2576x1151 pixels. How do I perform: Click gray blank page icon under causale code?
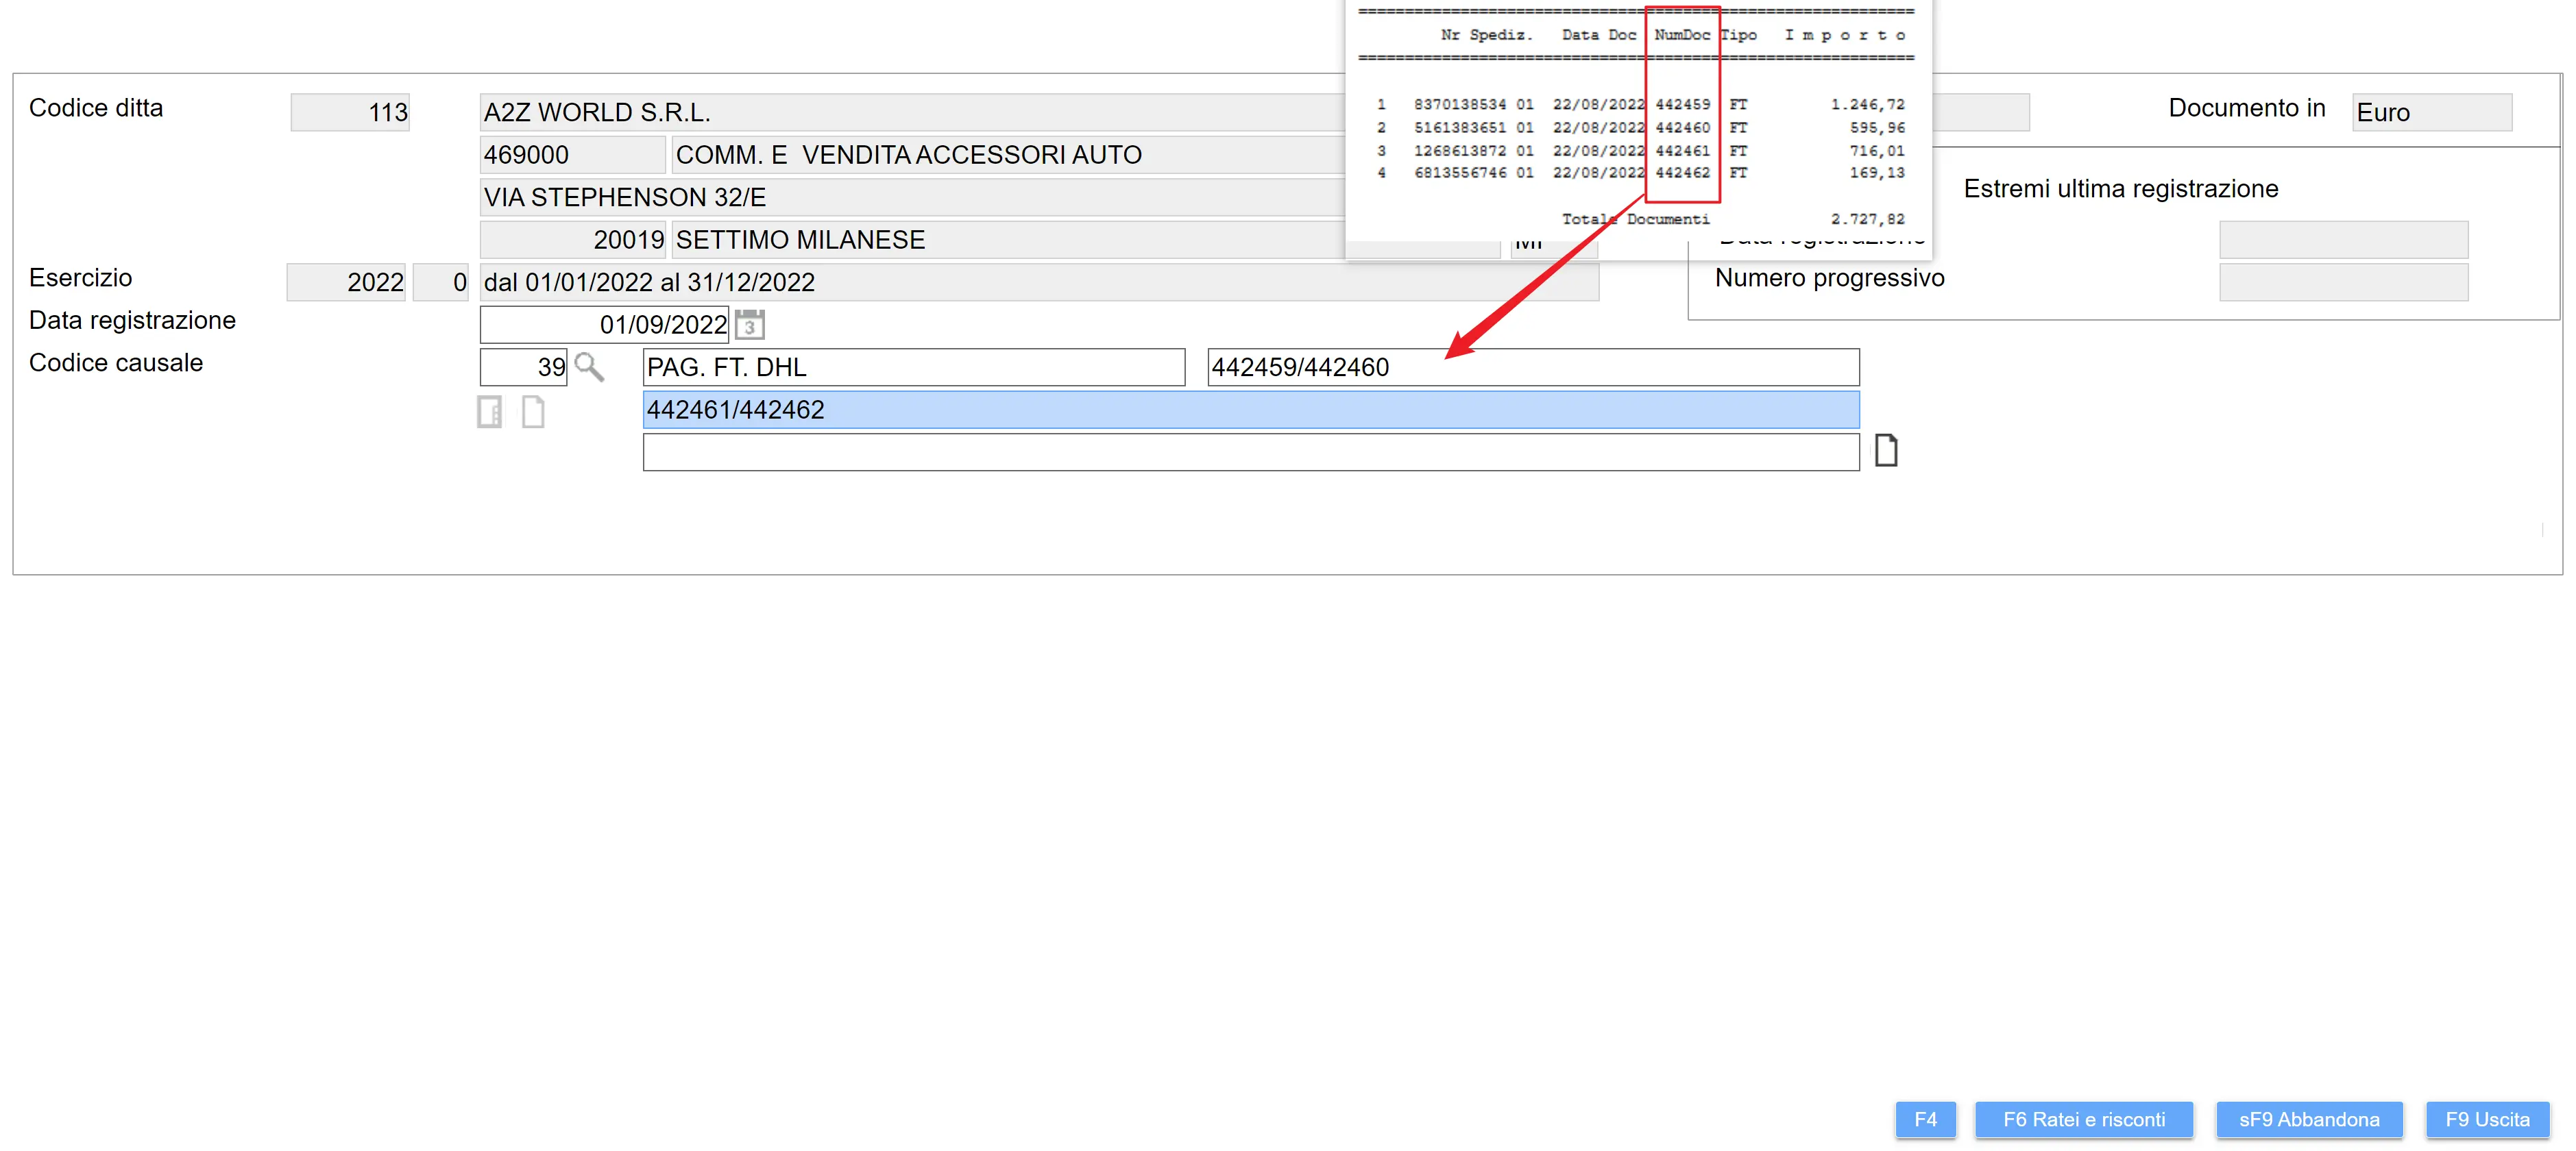(533, 412)
